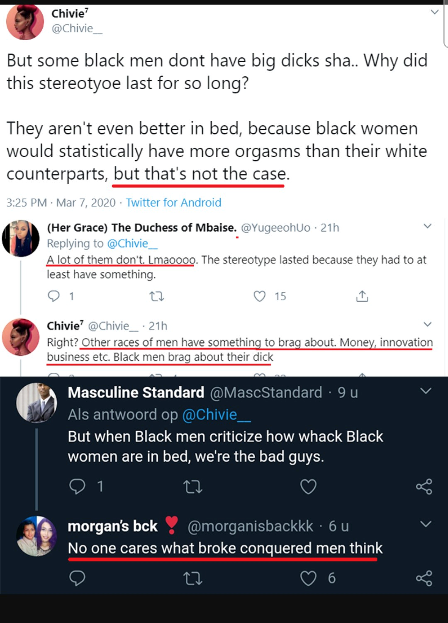Viewport: 448px width, 623px height.
Task: Share the Duchess of Mbaise reply
Action: (362, 296)
